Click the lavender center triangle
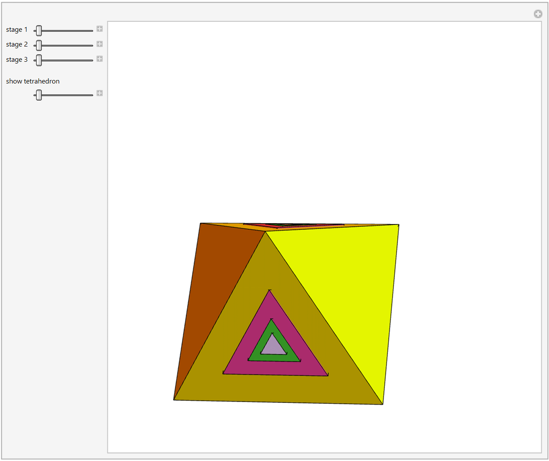Viewport: 549px width, 461px height. pyautogui.click(x=273, y=347)
